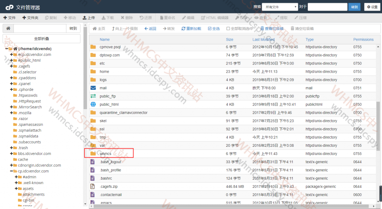This screenshot has height=209, width=382.
Task: Open 查看垃圾箱 view trash
Action: click(x=272, y=29)
